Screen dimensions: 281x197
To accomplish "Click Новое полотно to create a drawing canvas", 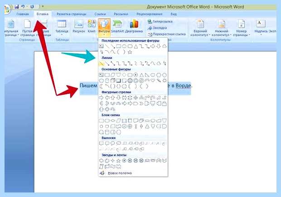I will pyautogui.click(x=120, y=173).
